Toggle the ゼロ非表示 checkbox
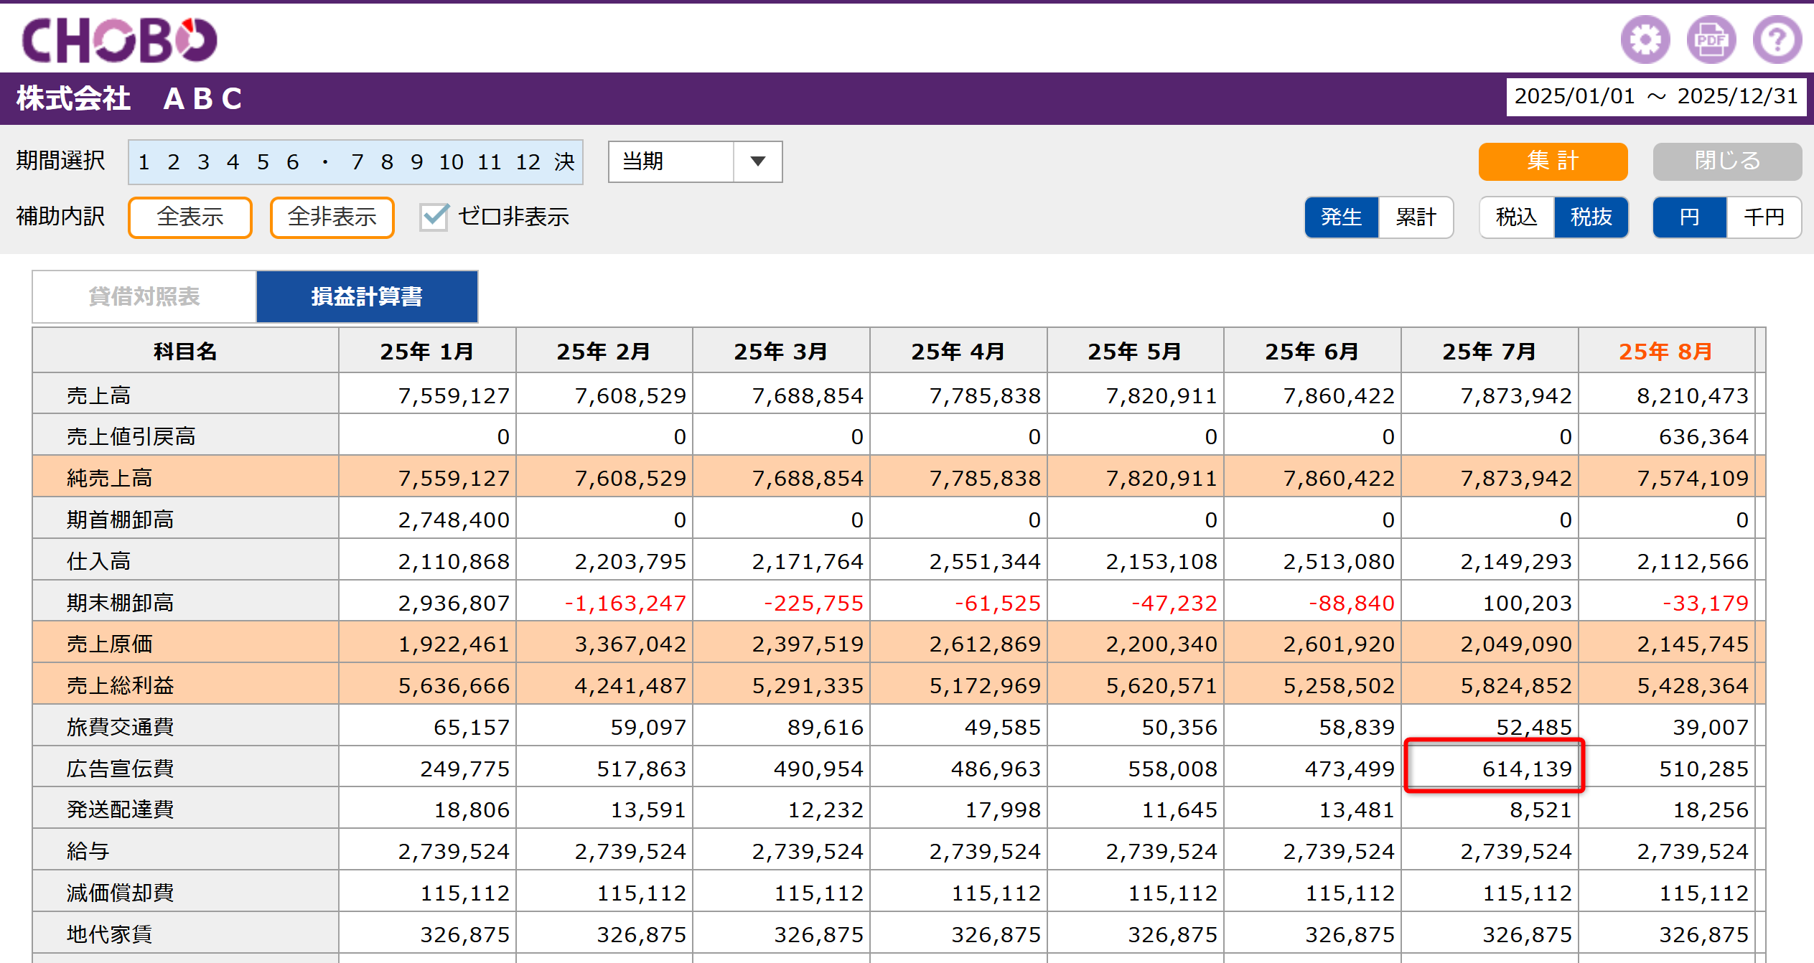Viewport: 1814px width, 963px height. click(434, 217)
